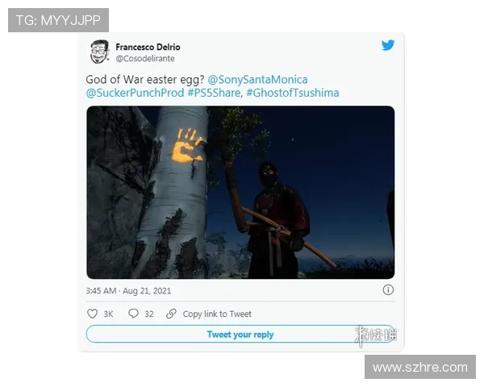The height and width of the screenshot is (387, 484).
Task: Click the www.szhre.com watermark label
Action: (420, 367)
